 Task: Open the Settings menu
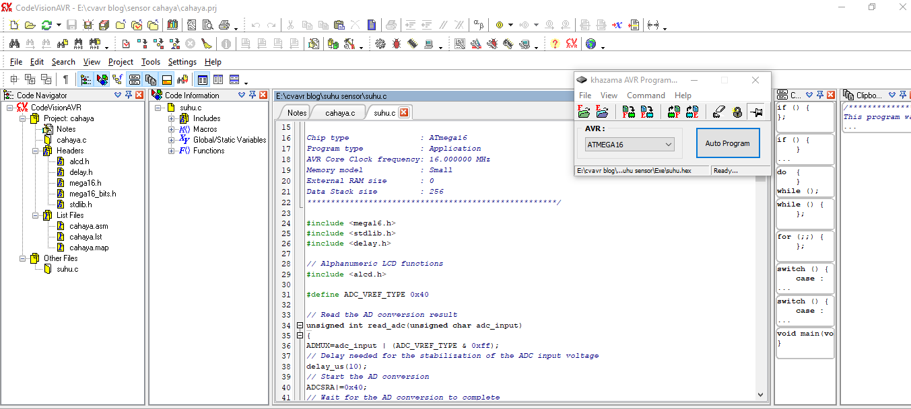[182, 62]
